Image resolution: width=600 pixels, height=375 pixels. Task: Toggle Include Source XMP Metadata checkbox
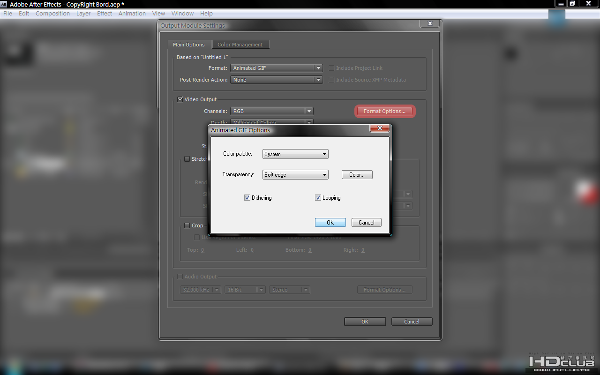point(331,80)
